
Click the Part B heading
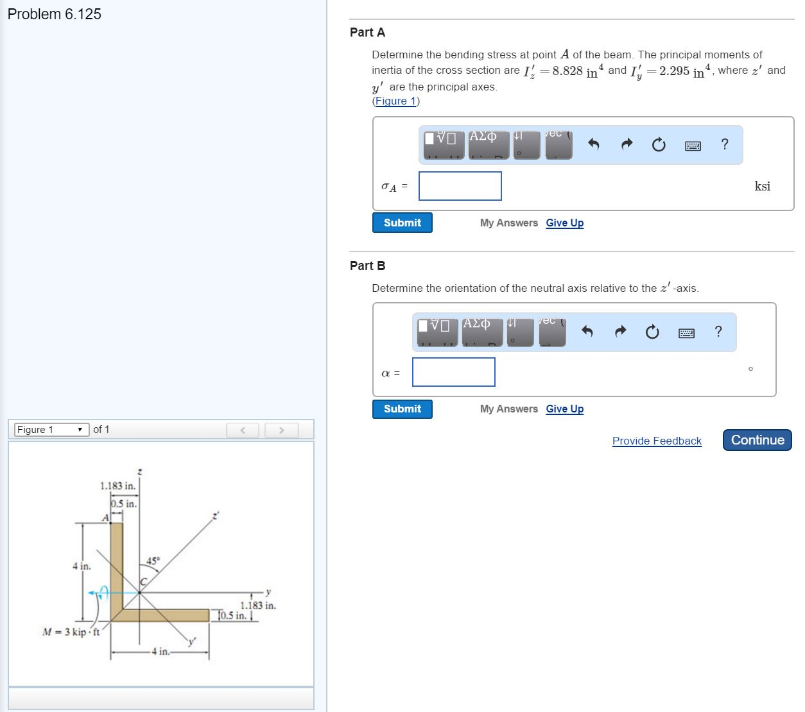tap(368, 266)
